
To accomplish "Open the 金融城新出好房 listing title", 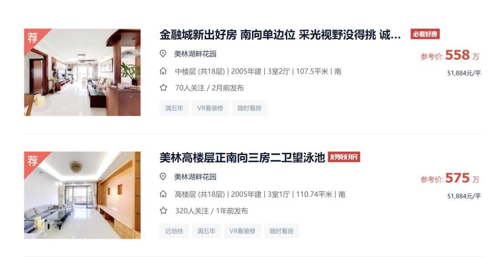I will (280, 35).
